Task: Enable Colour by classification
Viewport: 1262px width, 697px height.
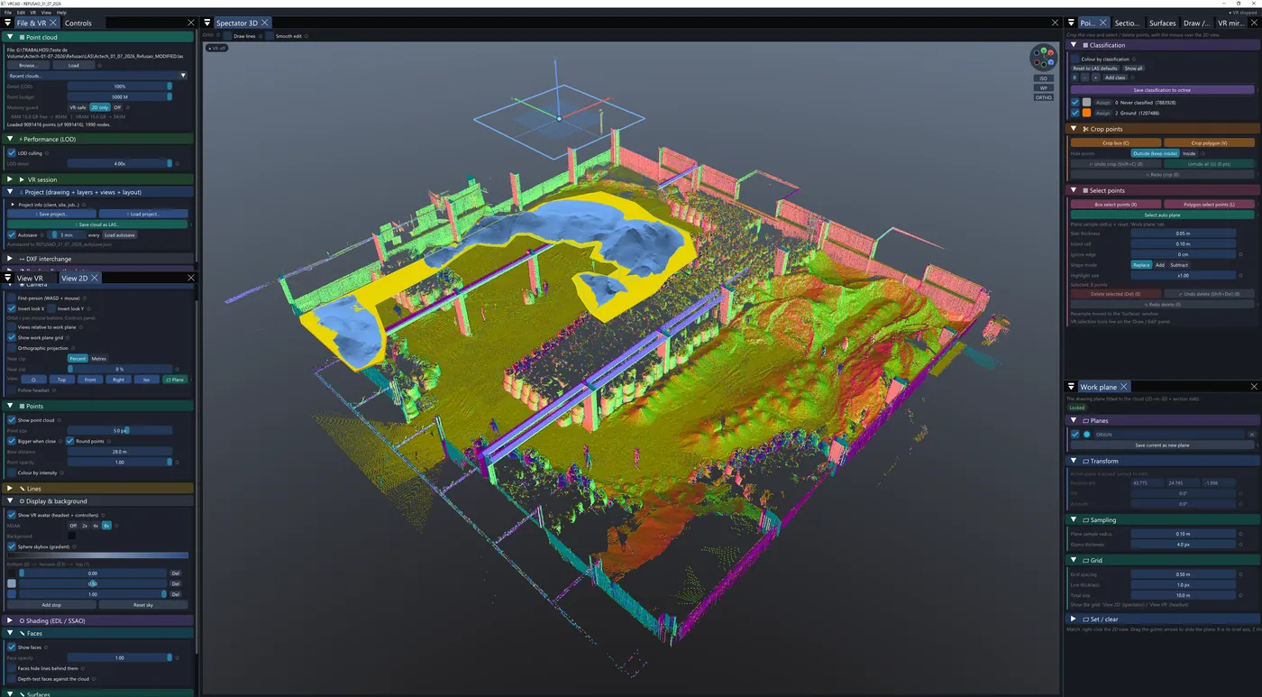Action: point(1075,59)
